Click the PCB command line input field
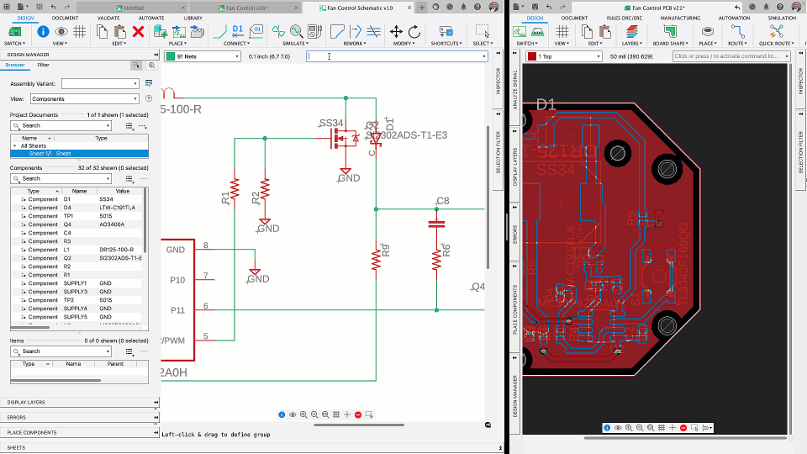The height and width of the screenshot is (454, 807). coord(727,56)
